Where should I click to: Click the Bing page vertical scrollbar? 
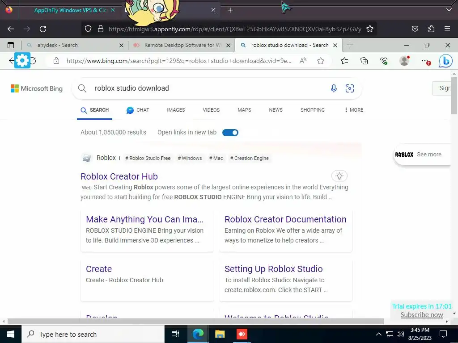pos(454,96)
